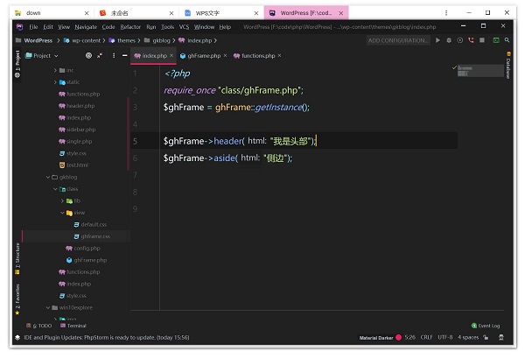Viewport: 525px width, 358px height.
Task: Collapse the gkblog folder
Action: 47,177
